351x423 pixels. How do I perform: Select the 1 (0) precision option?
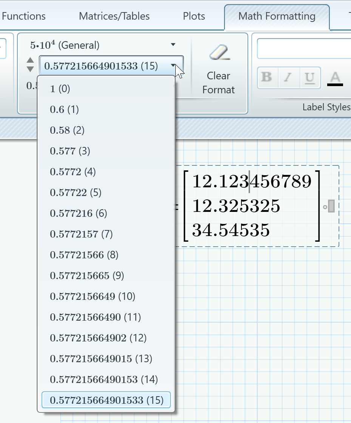point(60,88)
